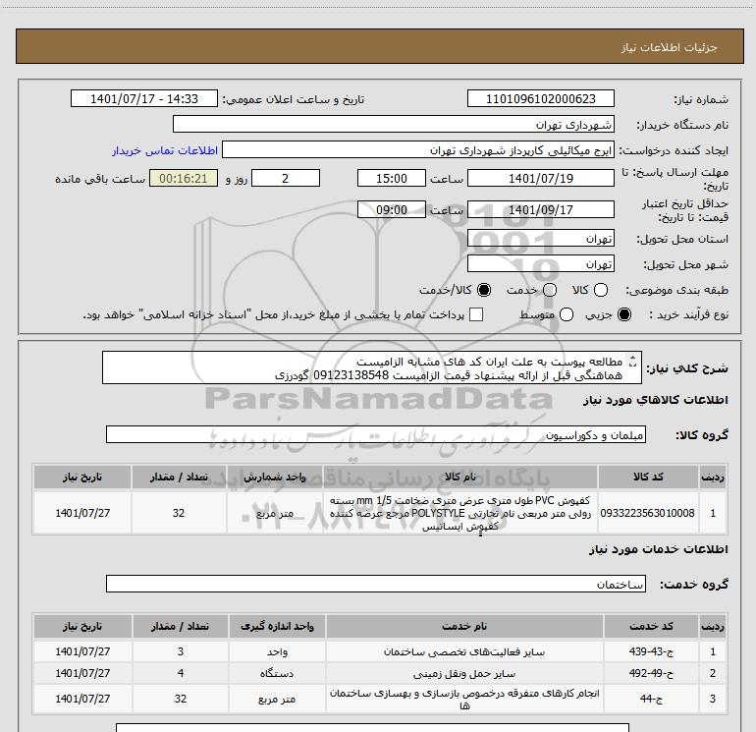Click the استان محل تحویل field تهران
Screen dimensions: 756x732
point(540,239)
